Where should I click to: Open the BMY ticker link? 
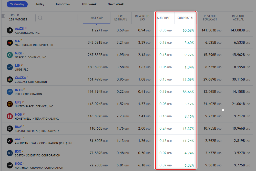(18, 127)
